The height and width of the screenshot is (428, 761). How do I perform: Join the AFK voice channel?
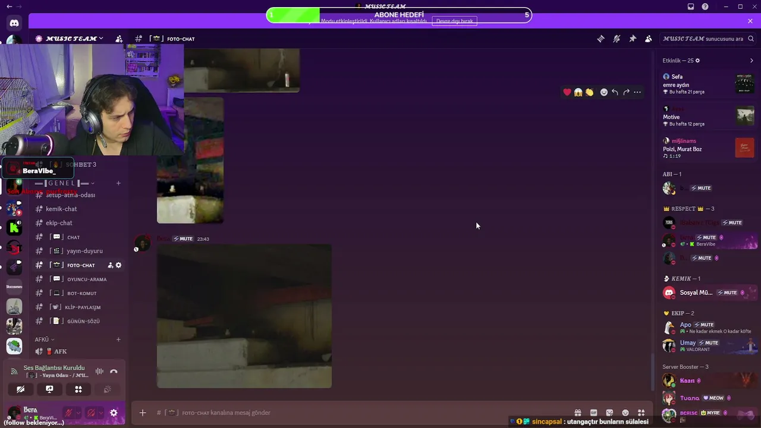click(x=78, y=351)
